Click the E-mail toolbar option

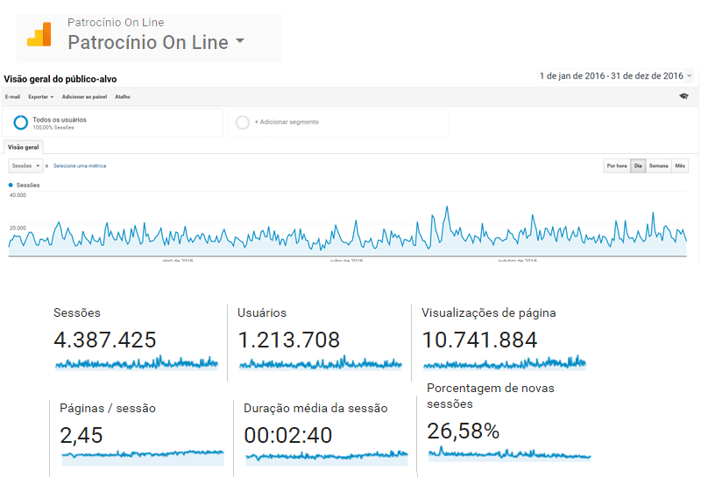tap(12, 97)
